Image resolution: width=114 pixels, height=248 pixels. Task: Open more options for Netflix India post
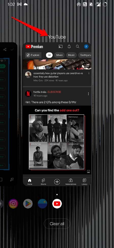pyautogui.click(x=88, y=94)
